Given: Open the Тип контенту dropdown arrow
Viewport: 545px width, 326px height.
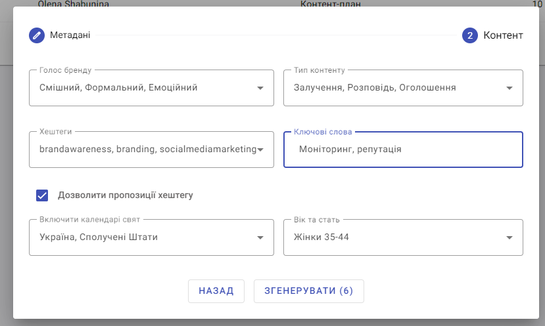Looking at the screenshot, I should point(509,88).
